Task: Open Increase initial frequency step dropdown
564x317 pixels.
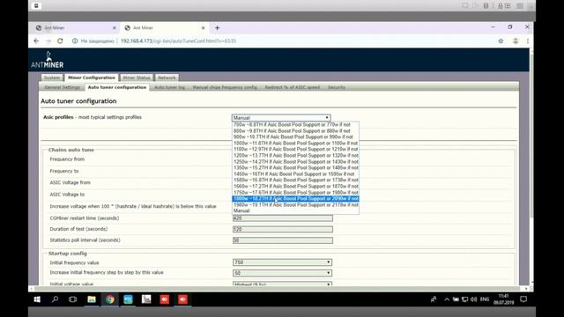Action: pos(282,273)
